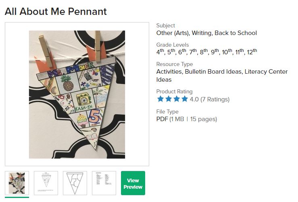Click the first rating star icon

pos(160,99)
